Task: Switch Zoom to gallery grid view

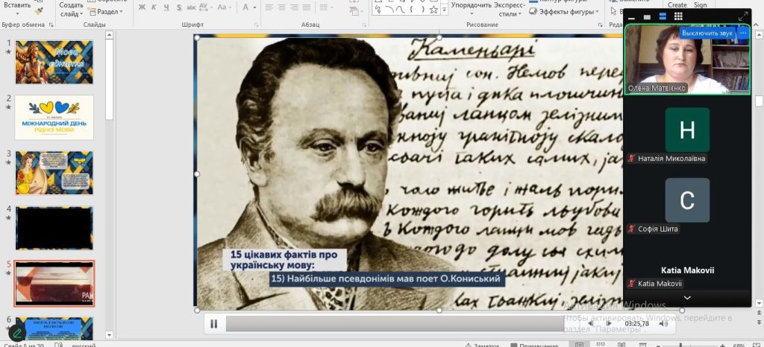Action: coord(678,16)
